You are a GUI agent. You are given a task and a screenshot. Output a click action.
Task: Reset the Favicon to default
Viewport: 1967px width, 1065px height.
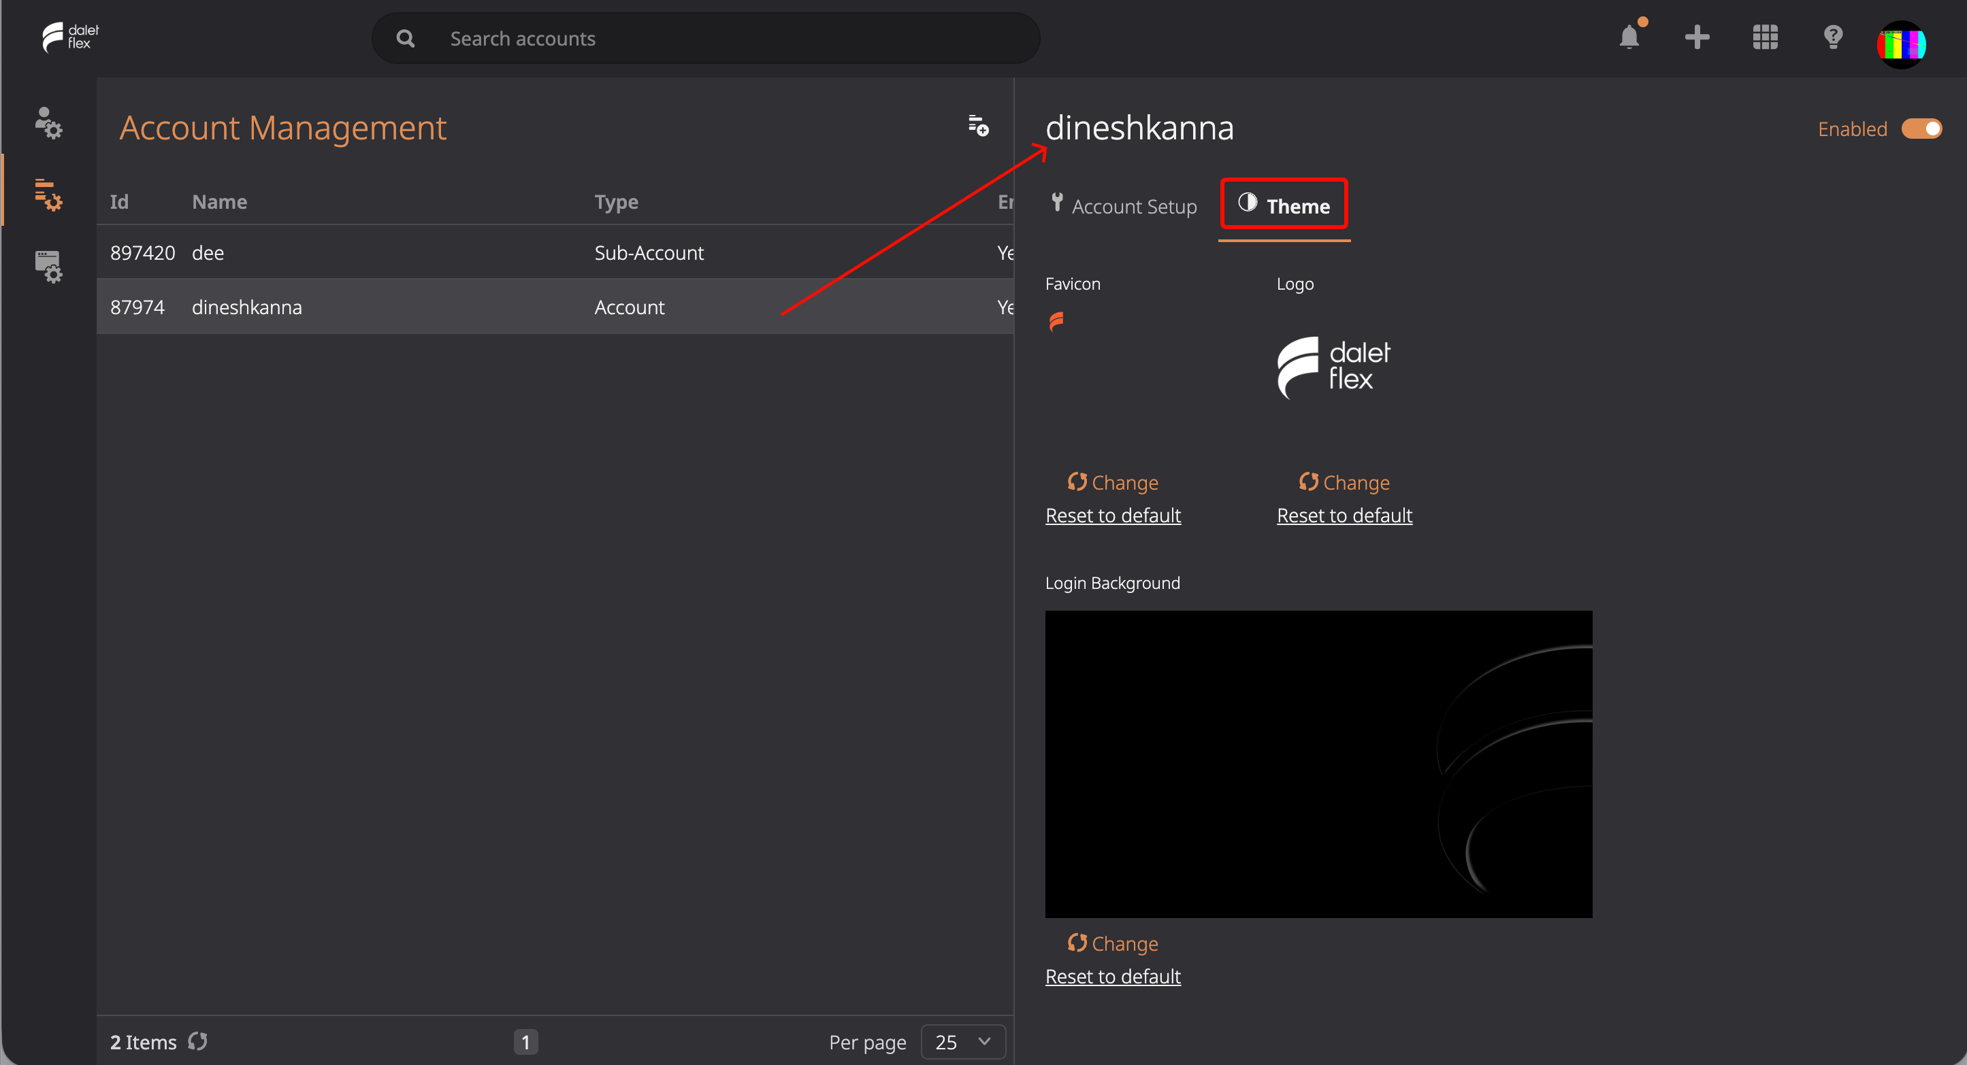(1113, 515)
